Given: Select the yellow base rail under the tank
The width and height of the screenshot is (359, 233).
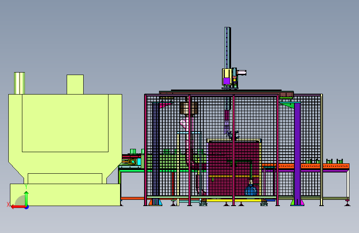Looking at the screenshot, I should [234, 200].
